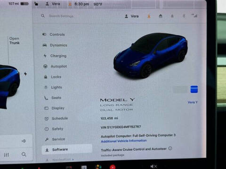Tap Open Trunk on the car view
This screenshot has height=169, width=226.
click(15, 41)
